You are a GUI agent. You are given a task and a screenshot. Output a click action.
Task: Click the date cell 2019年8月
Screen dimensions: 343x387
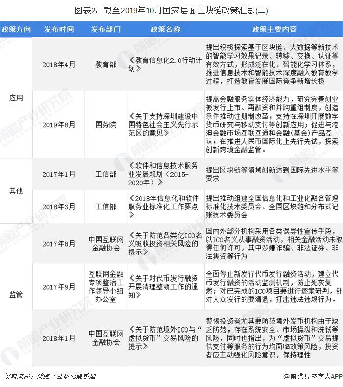tap(59, 125)
